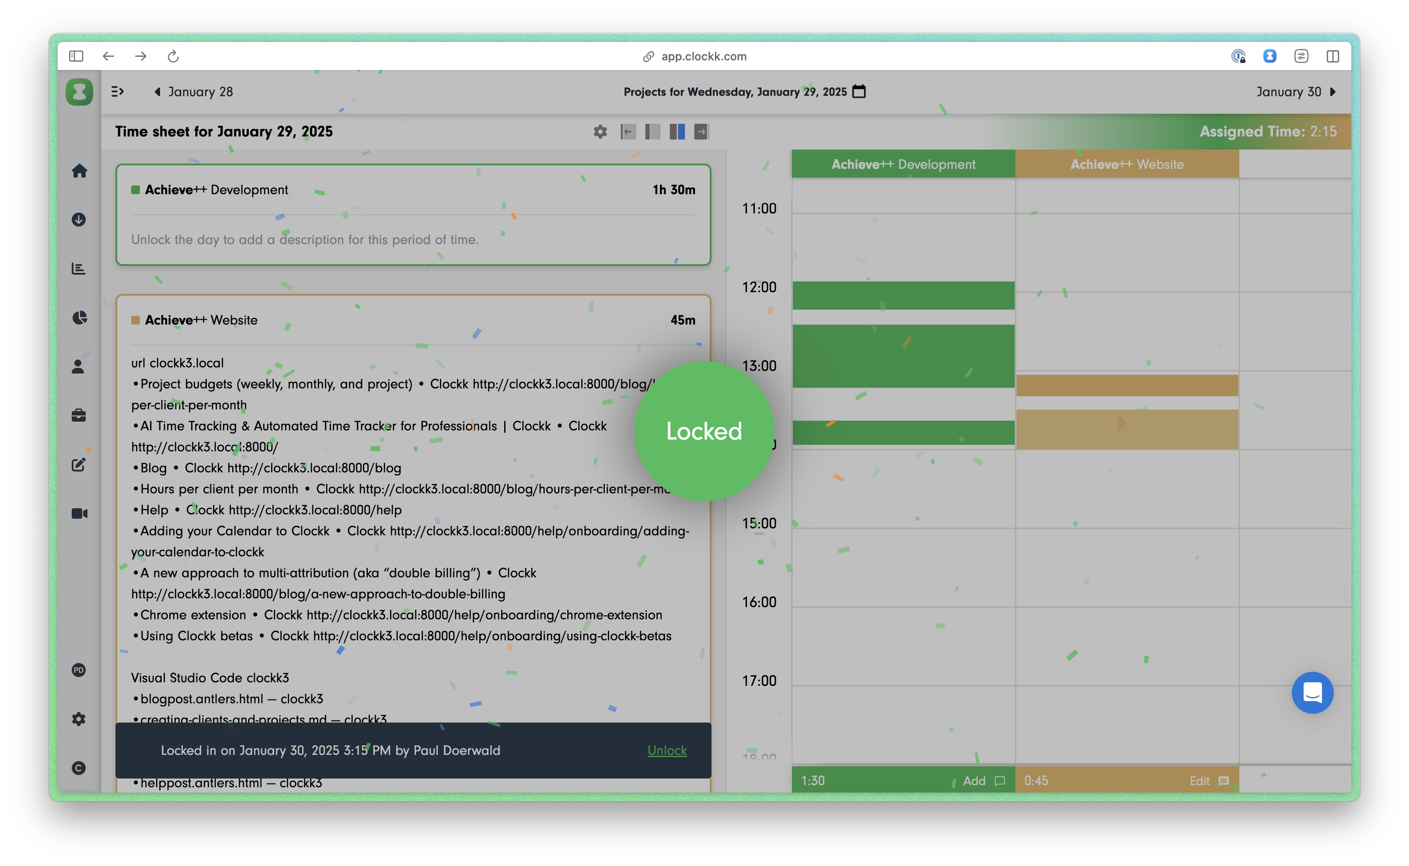
Task: Click Edit on Website total bar
Action: point(1200,781)
